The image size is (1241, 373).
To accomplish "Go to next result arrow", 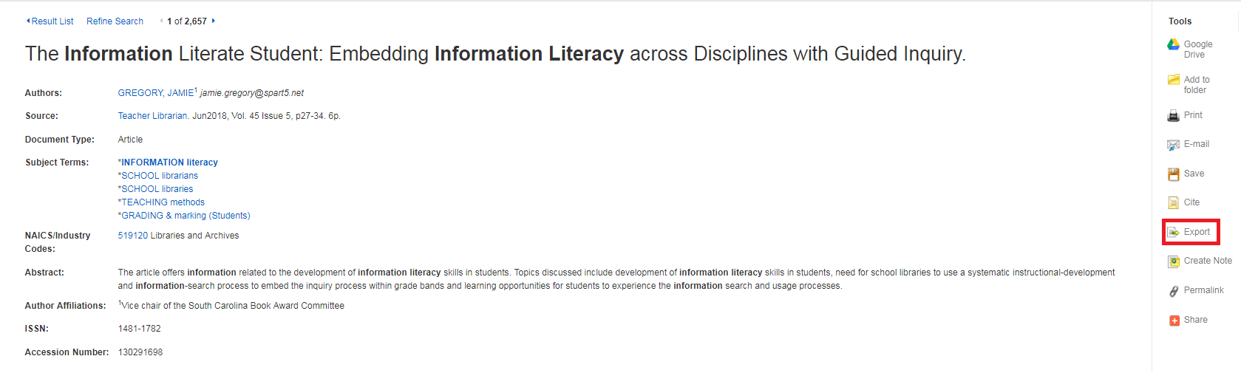I will (x=214, y=21).
